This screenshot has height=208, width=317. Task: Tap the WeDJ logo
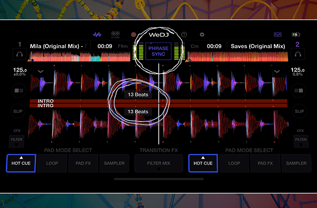[x=158, y=35]
